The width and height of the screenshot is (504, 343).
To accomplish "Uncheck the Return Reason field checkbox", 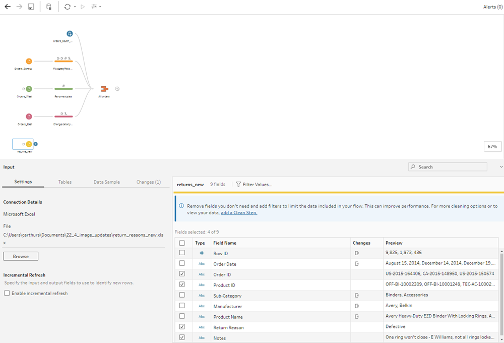I will click(182, 326).
